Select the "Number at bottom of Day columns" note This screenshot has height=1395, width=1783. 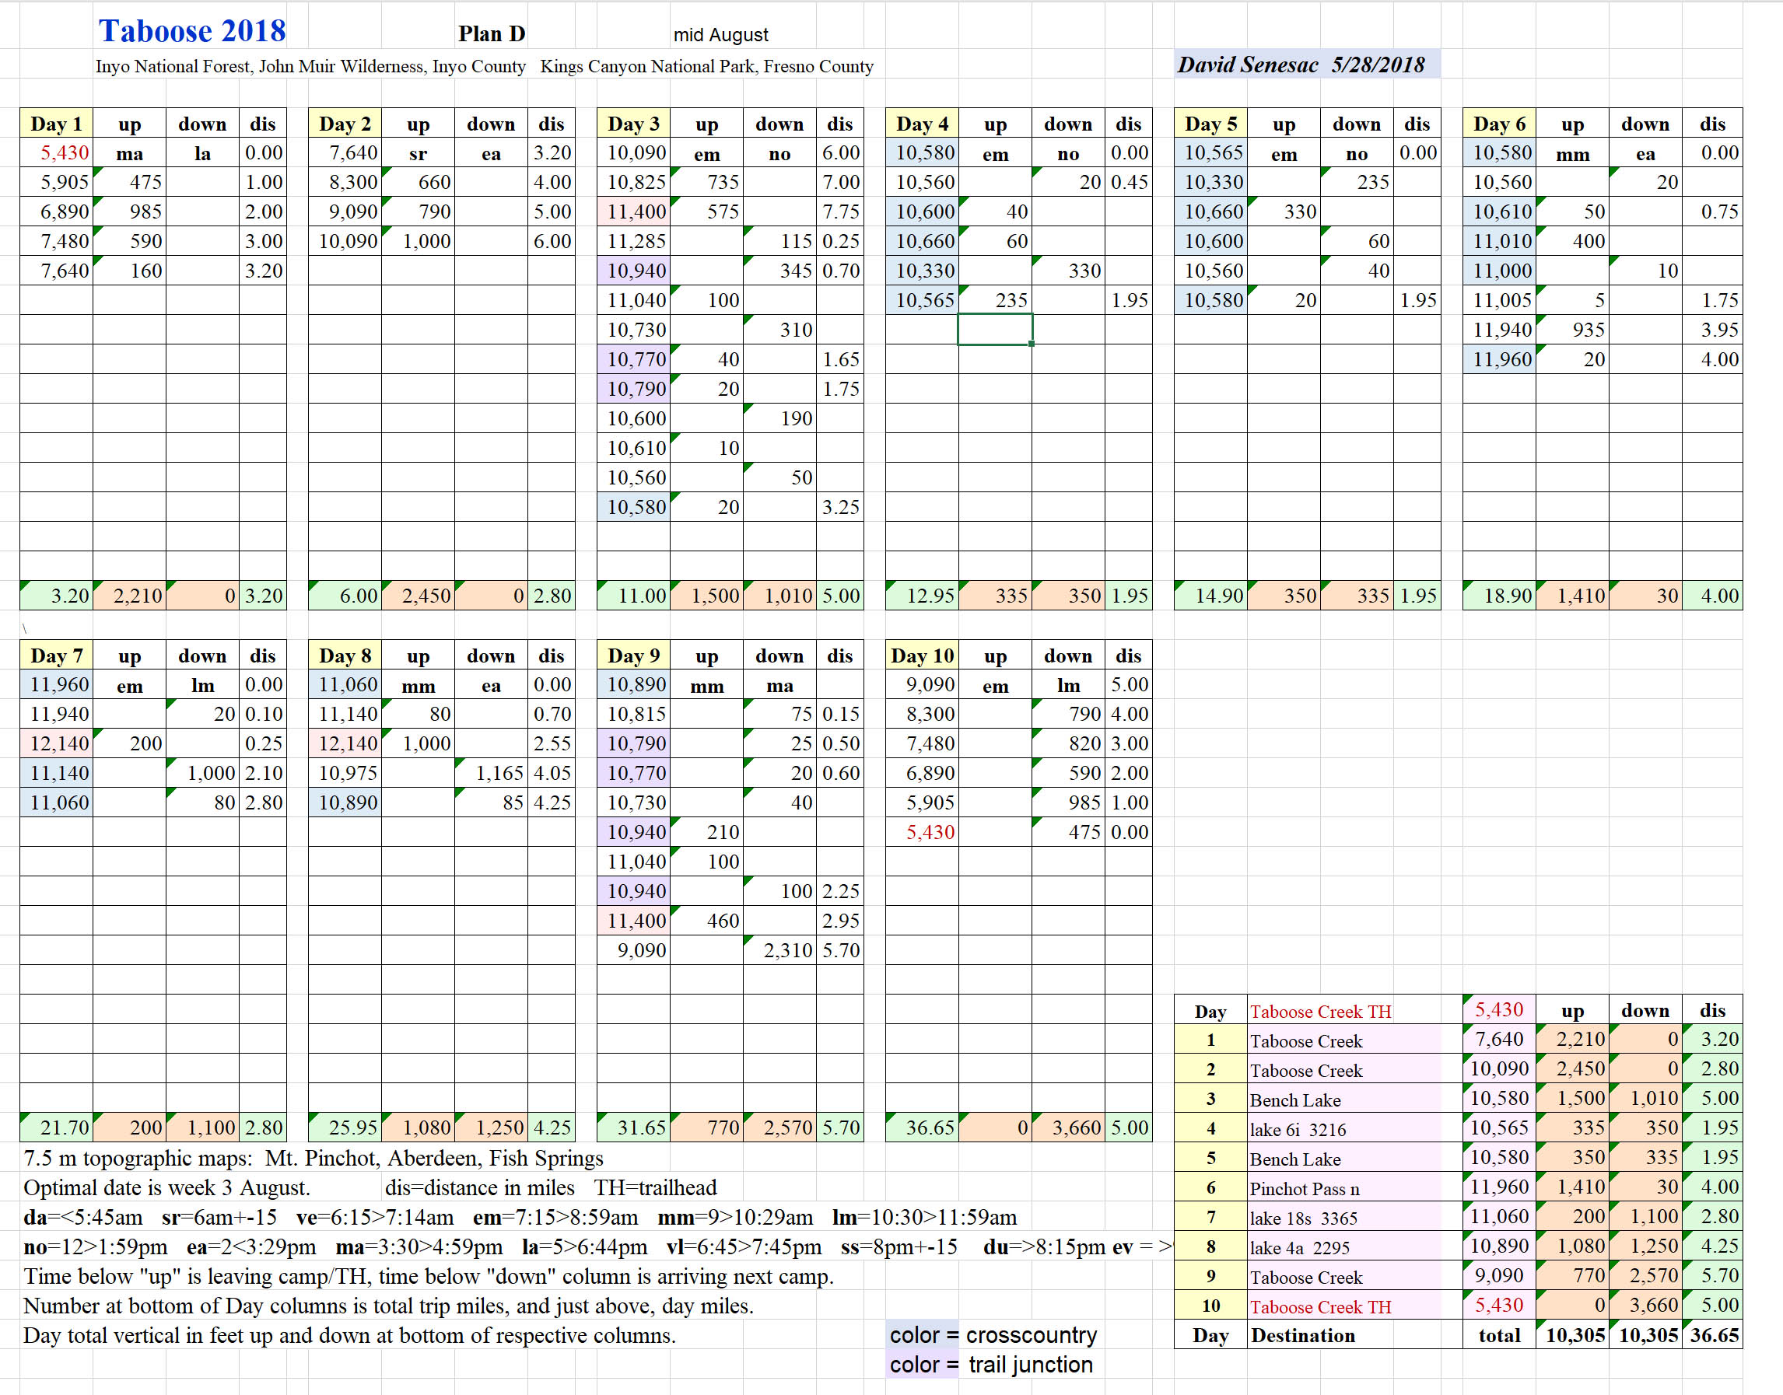pos(388,1306)
